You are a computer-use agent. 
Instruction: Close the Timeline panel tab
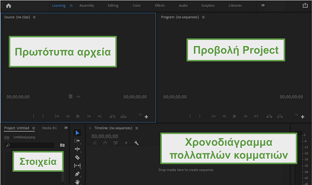(90, 128)
